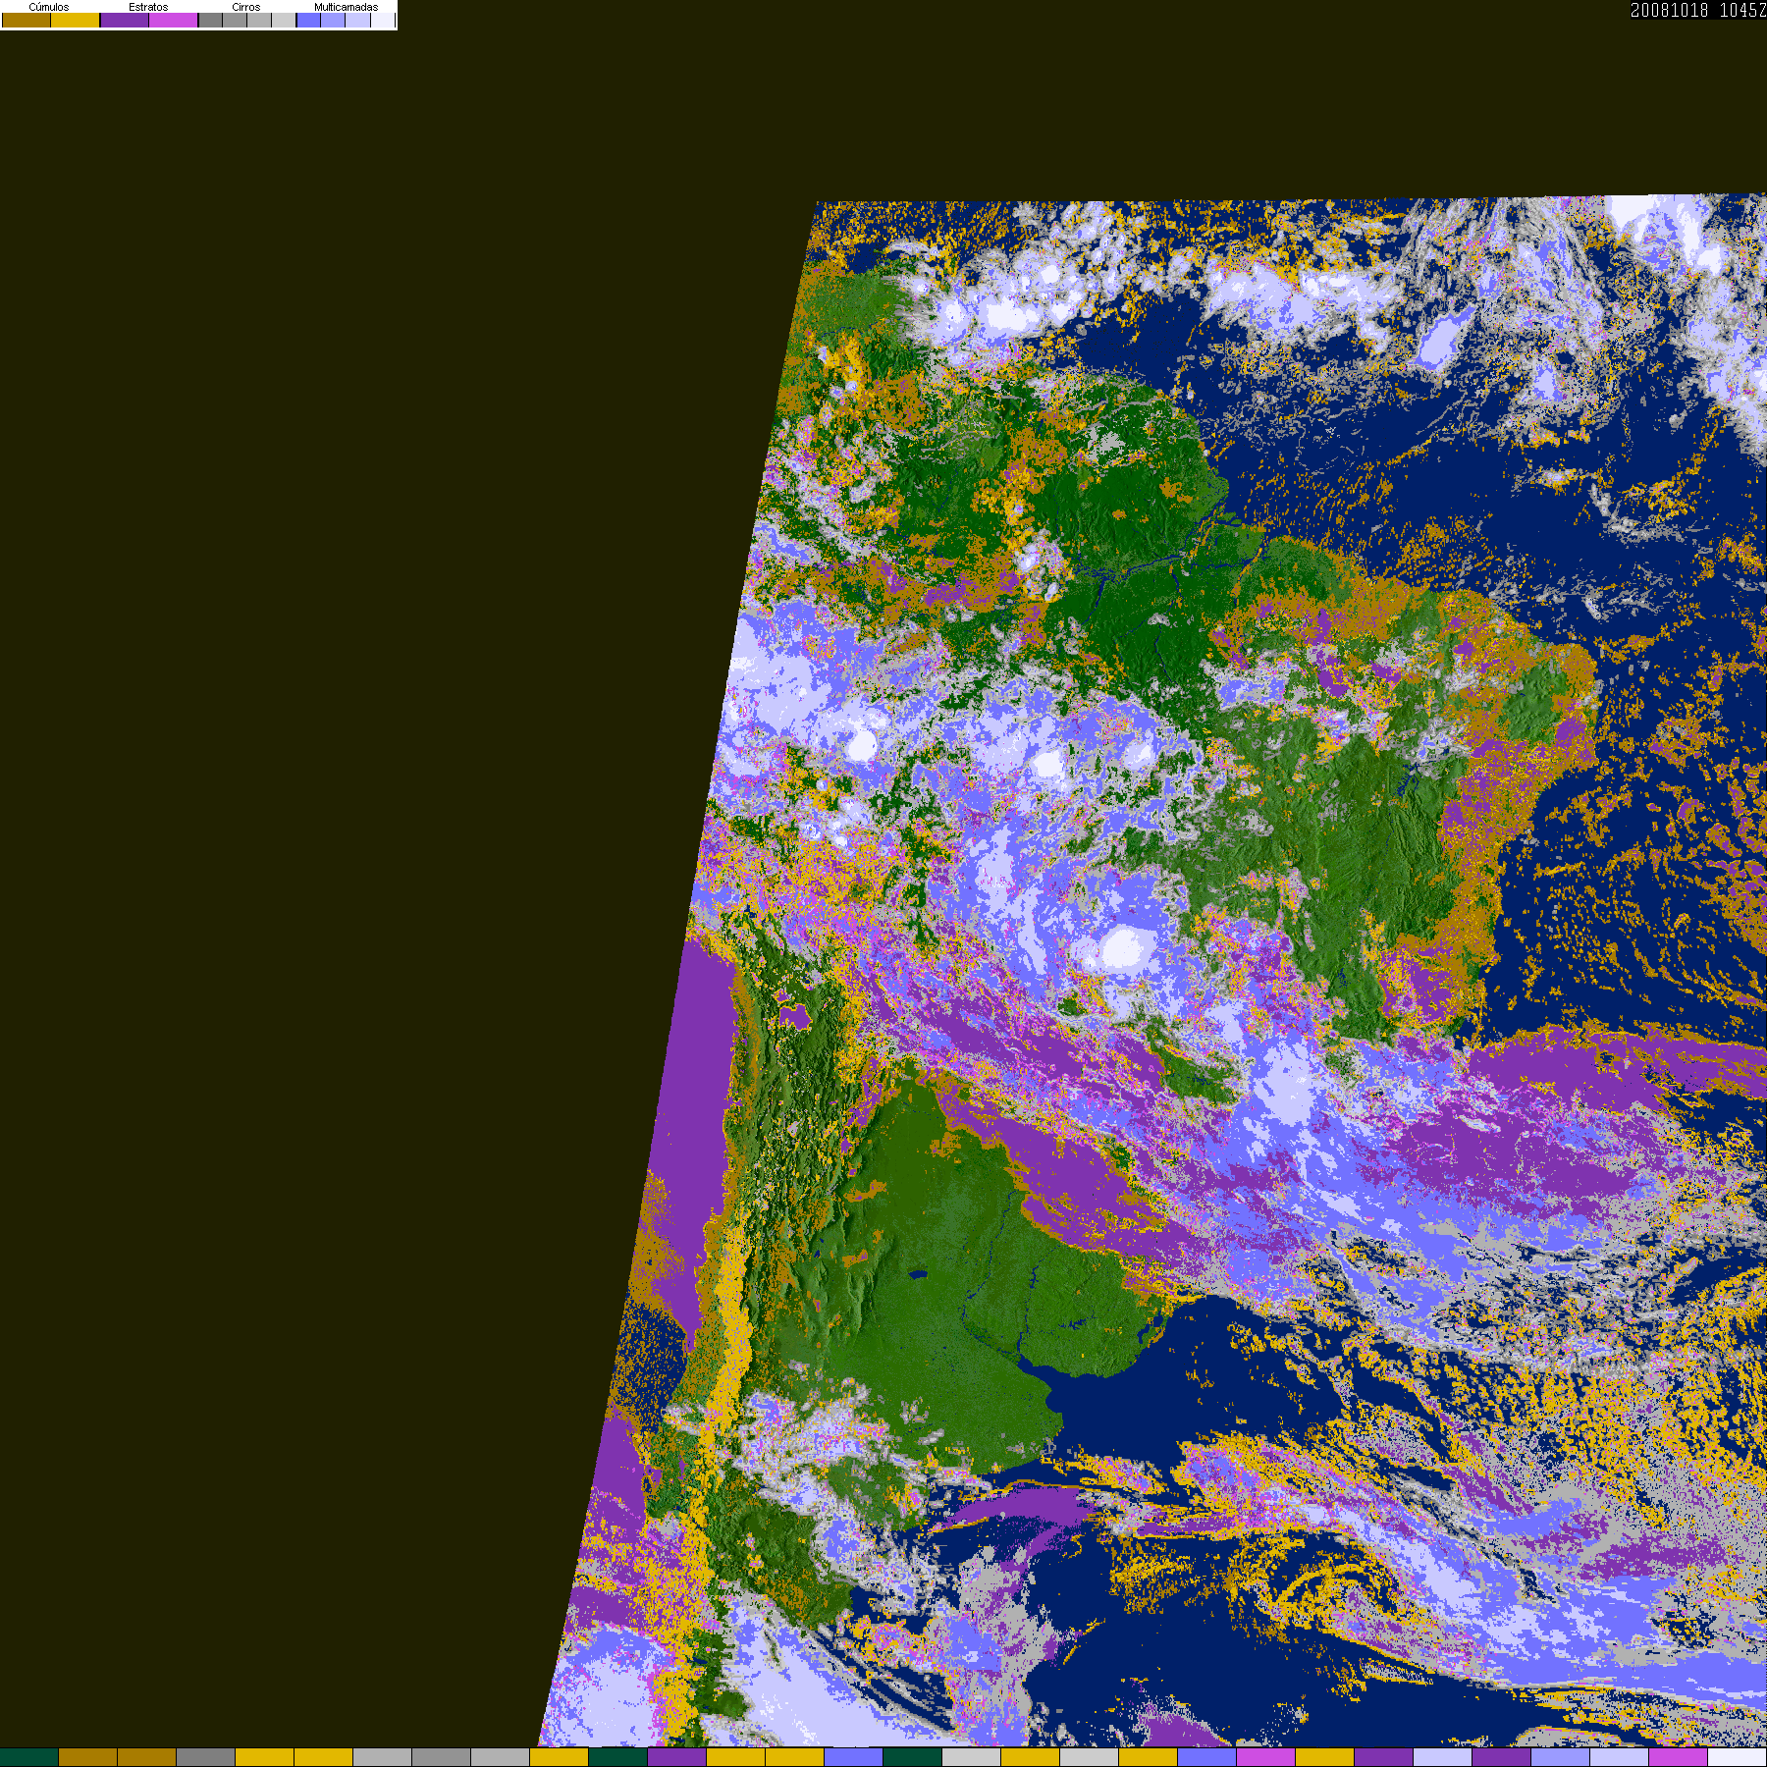
Task: Click the Cúmulos legend label
Action: point(49,7)
